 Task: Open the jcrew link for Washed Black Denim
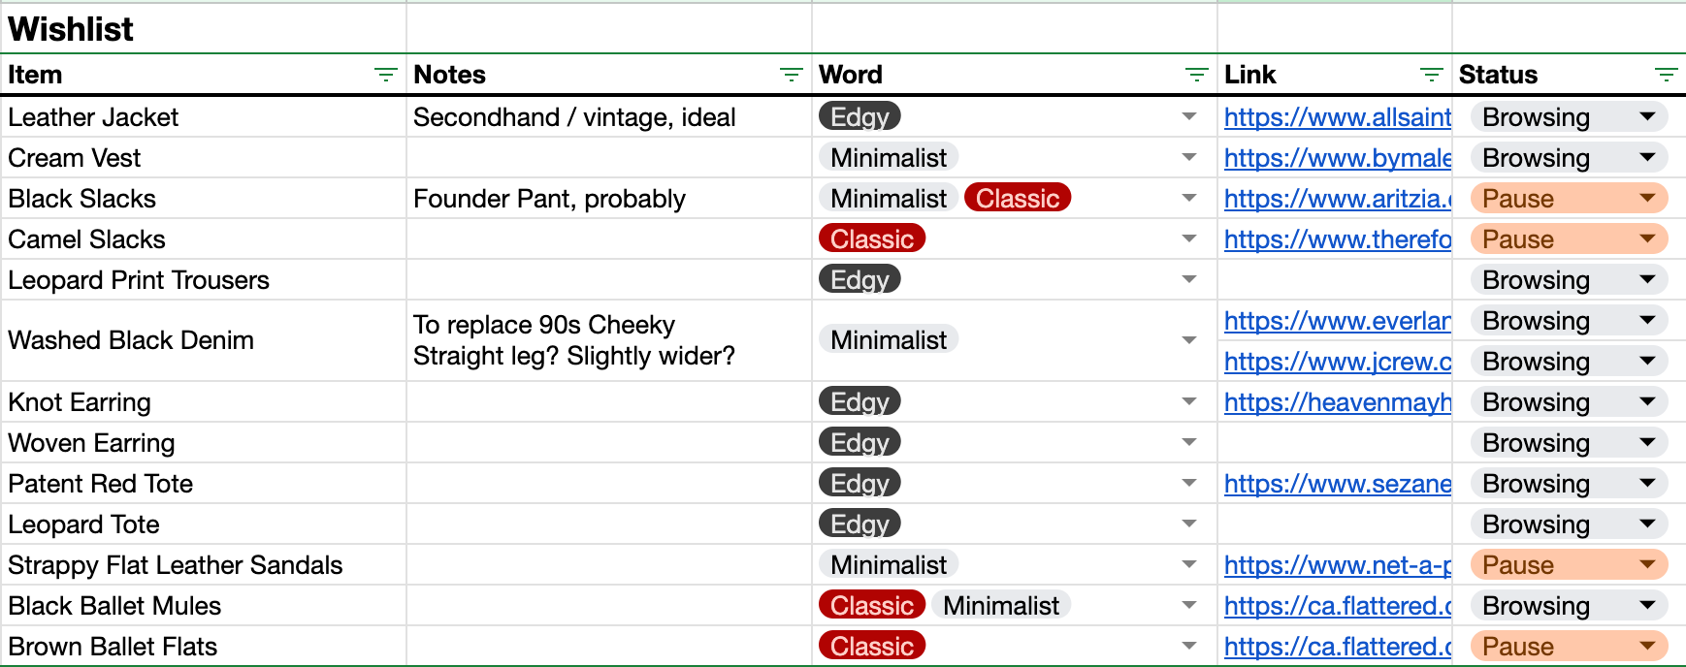pos(1338,362)
